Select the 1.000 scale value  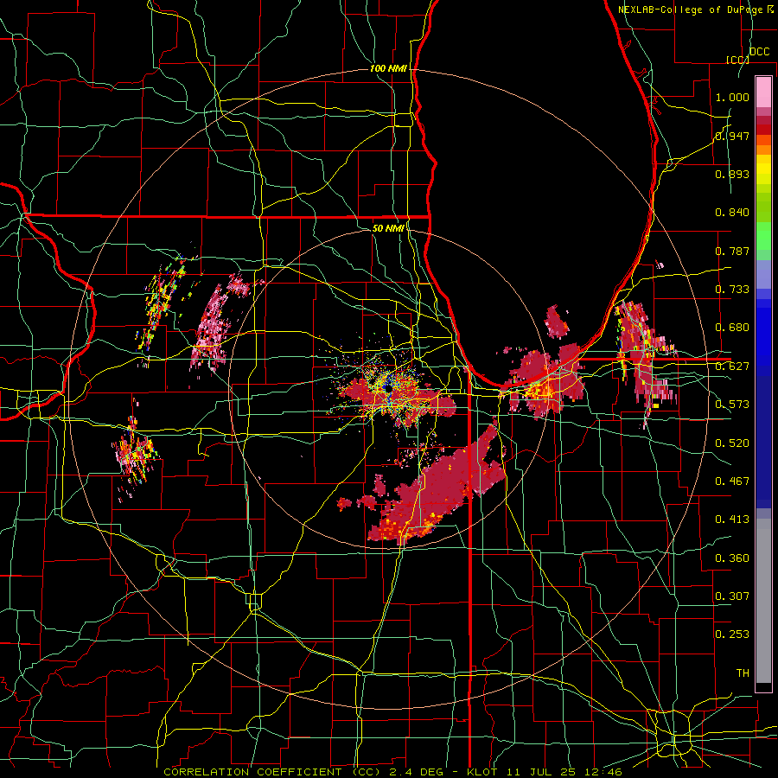pos(732,97)
